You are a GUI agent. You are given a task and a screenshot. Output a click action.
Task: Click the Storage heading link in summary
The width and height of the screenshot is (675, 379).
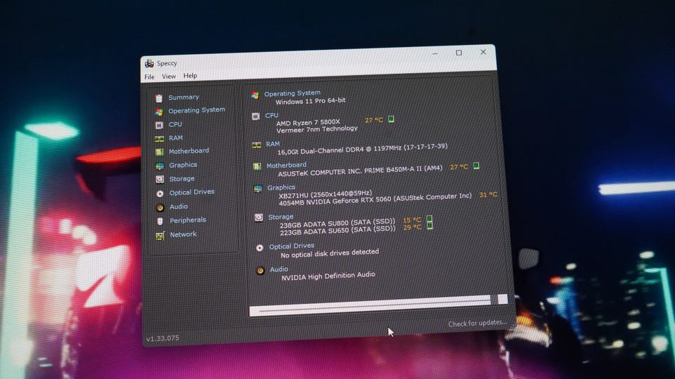tap(281, 217)
